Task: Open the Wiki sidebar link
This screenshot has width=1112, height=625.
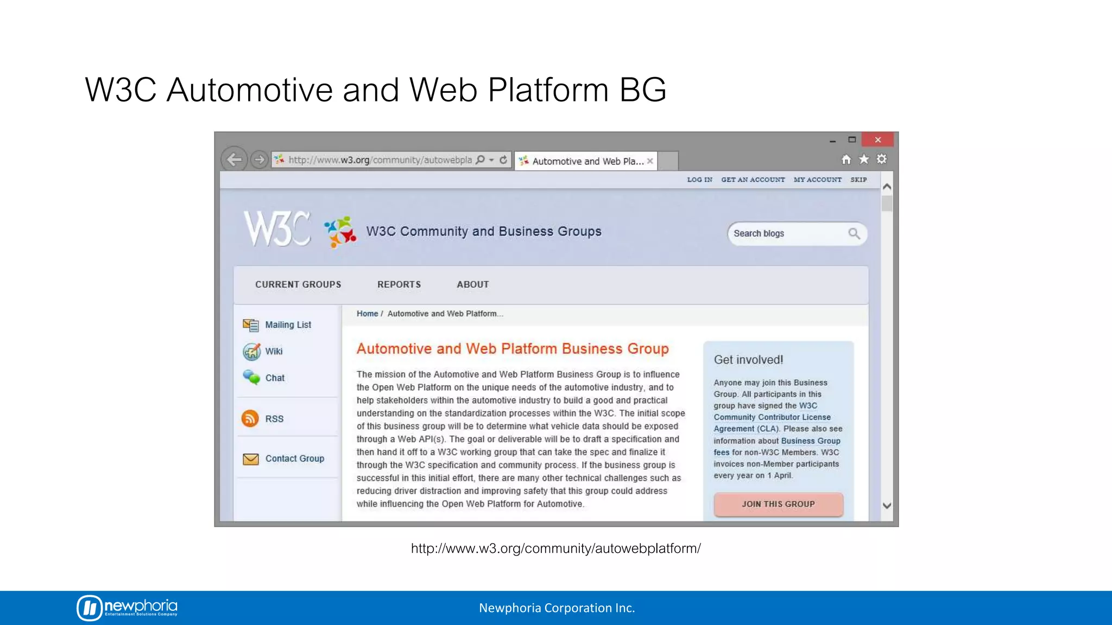Action: click(274, 352)
